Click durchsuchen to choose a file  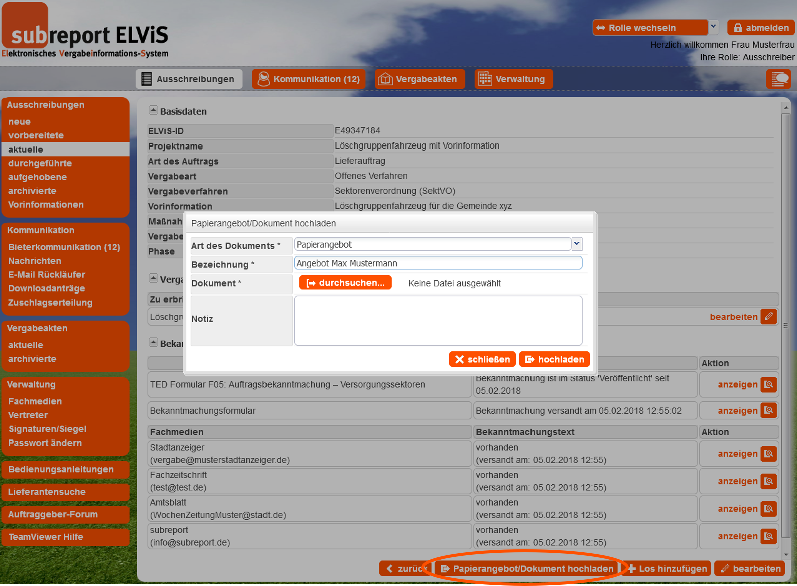(345, 283)
